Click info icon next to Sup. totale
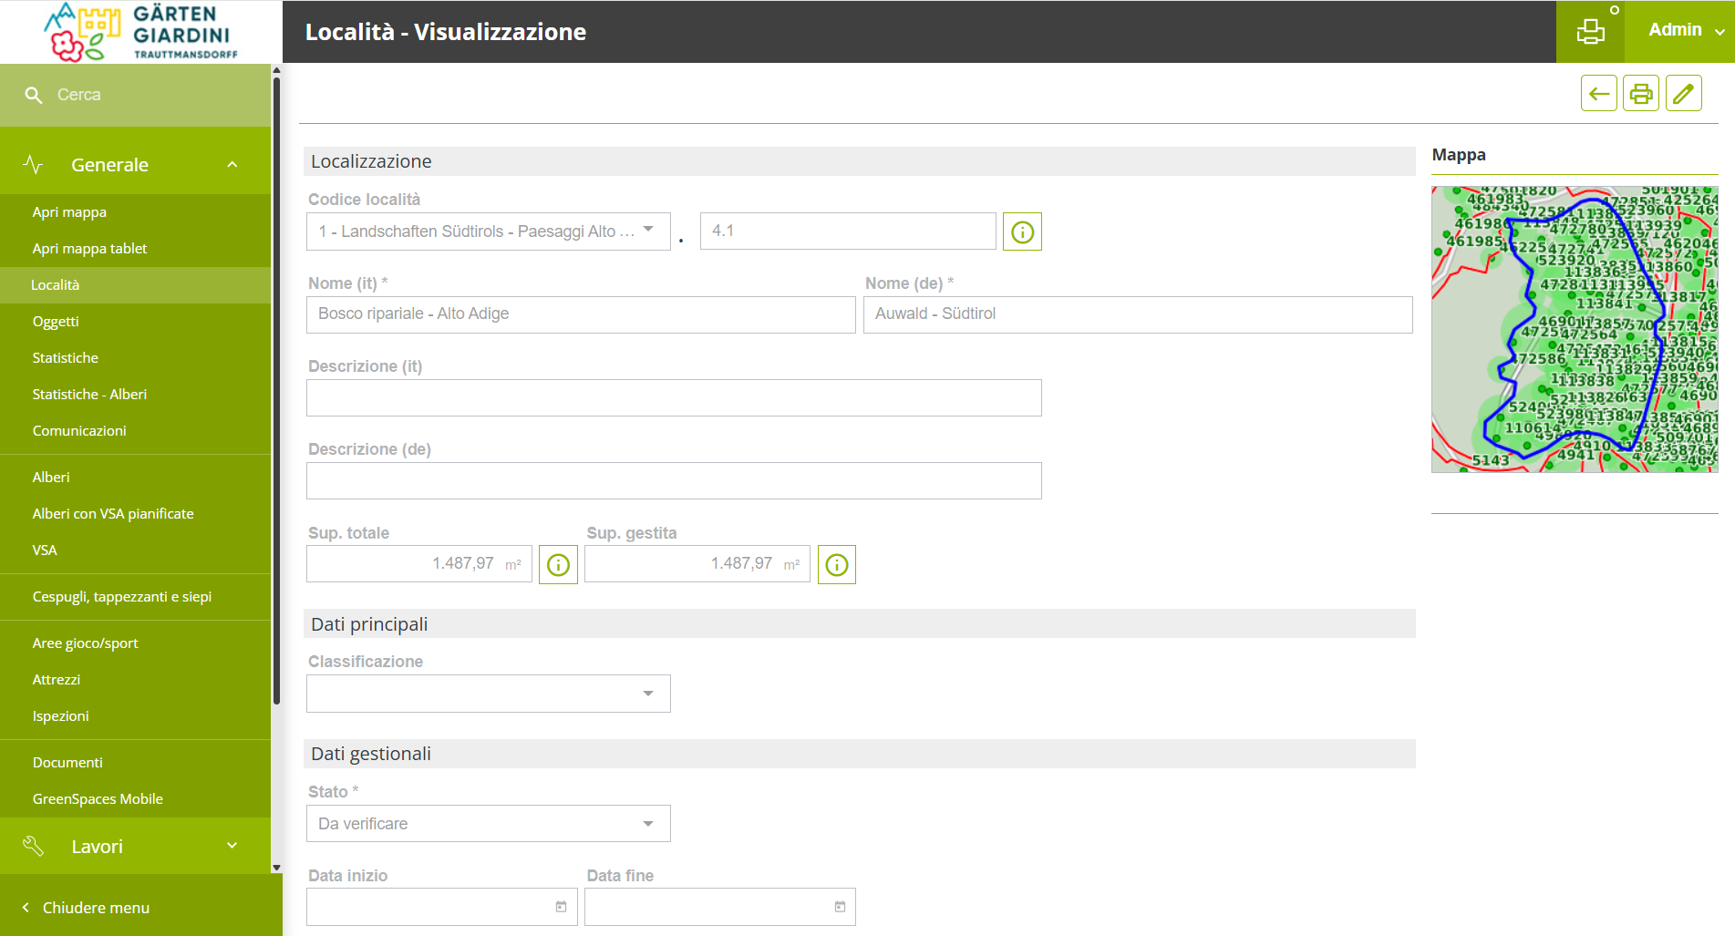This screenshot has width=1735, height=936. coord(558,565)
